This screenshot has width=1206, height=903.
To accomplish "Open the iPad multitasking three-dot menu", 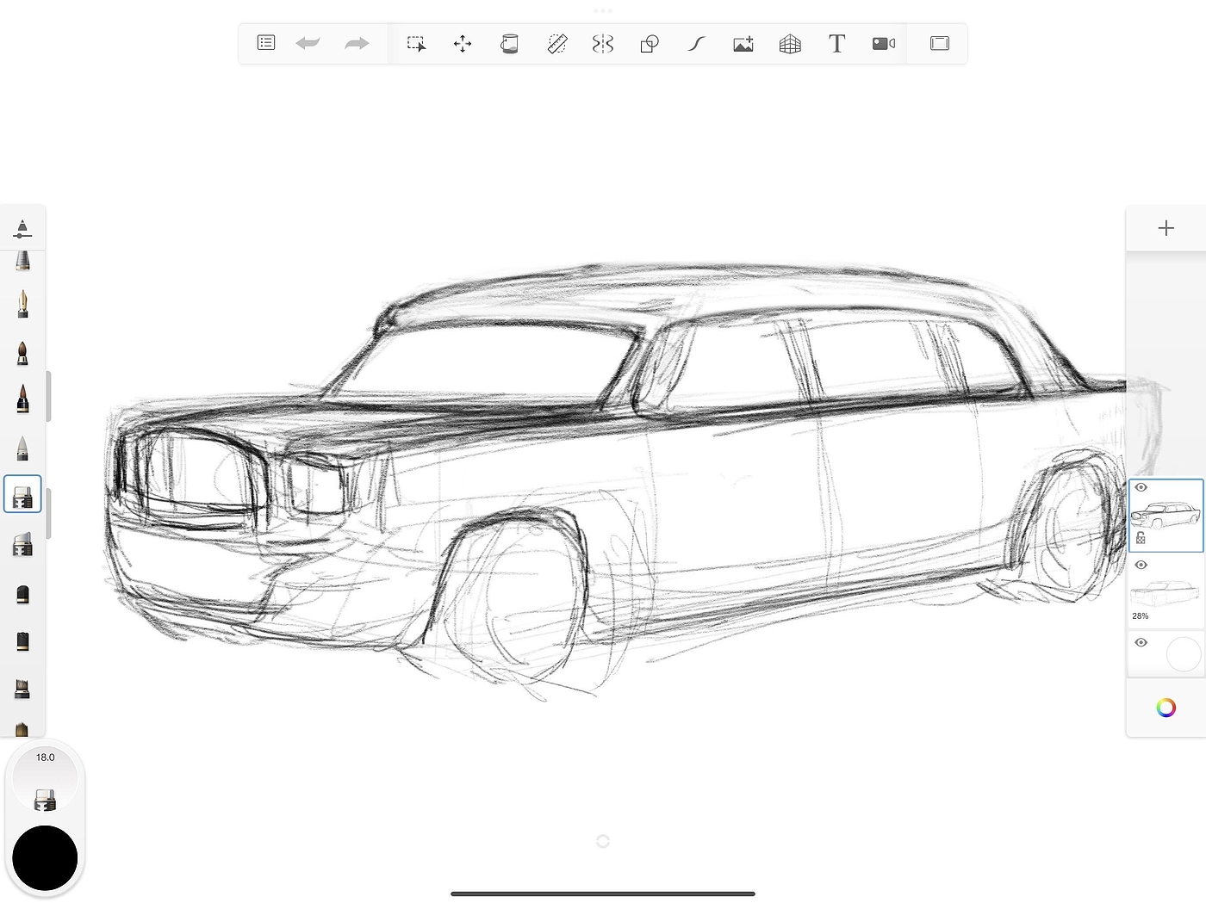I will tap(603, 11).
